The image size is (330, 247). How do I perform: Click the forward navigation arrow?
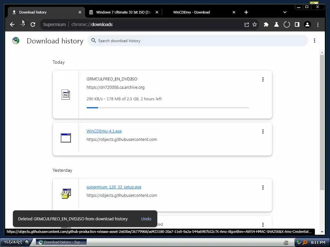coord(23,24)
